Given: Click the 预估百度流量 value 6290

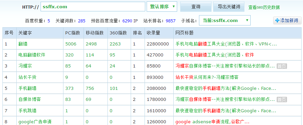Looking at the screenshot, I should coord(127,21).
